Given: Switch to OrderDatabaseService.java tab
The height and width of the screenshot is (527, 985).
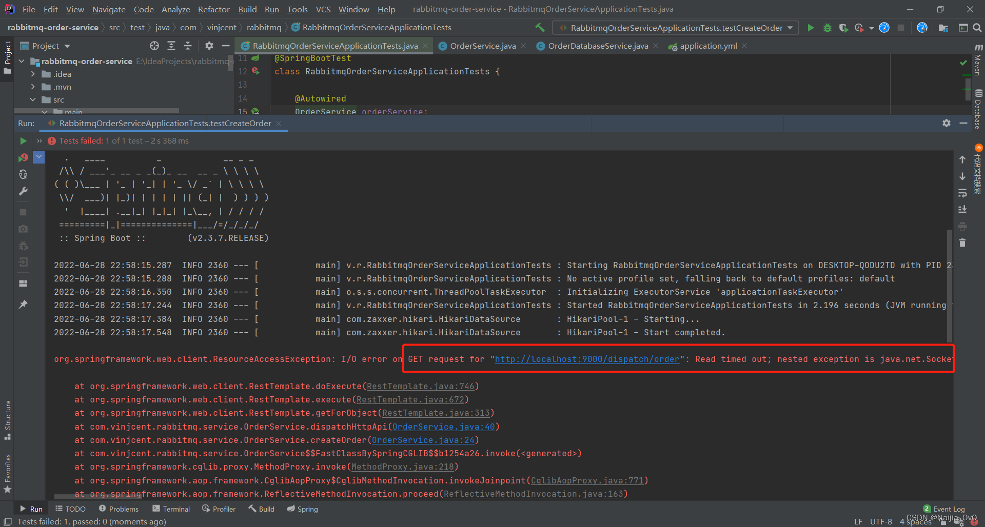Looking at the screenshot, I should (x=598, y=46).
